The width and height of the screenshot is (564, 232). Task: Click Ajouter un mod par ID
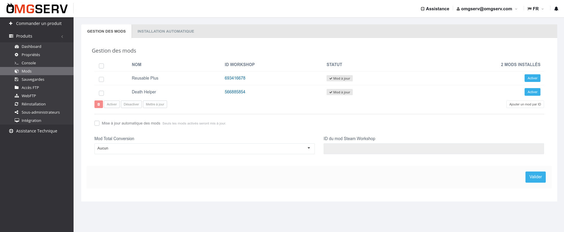(525, 104)
